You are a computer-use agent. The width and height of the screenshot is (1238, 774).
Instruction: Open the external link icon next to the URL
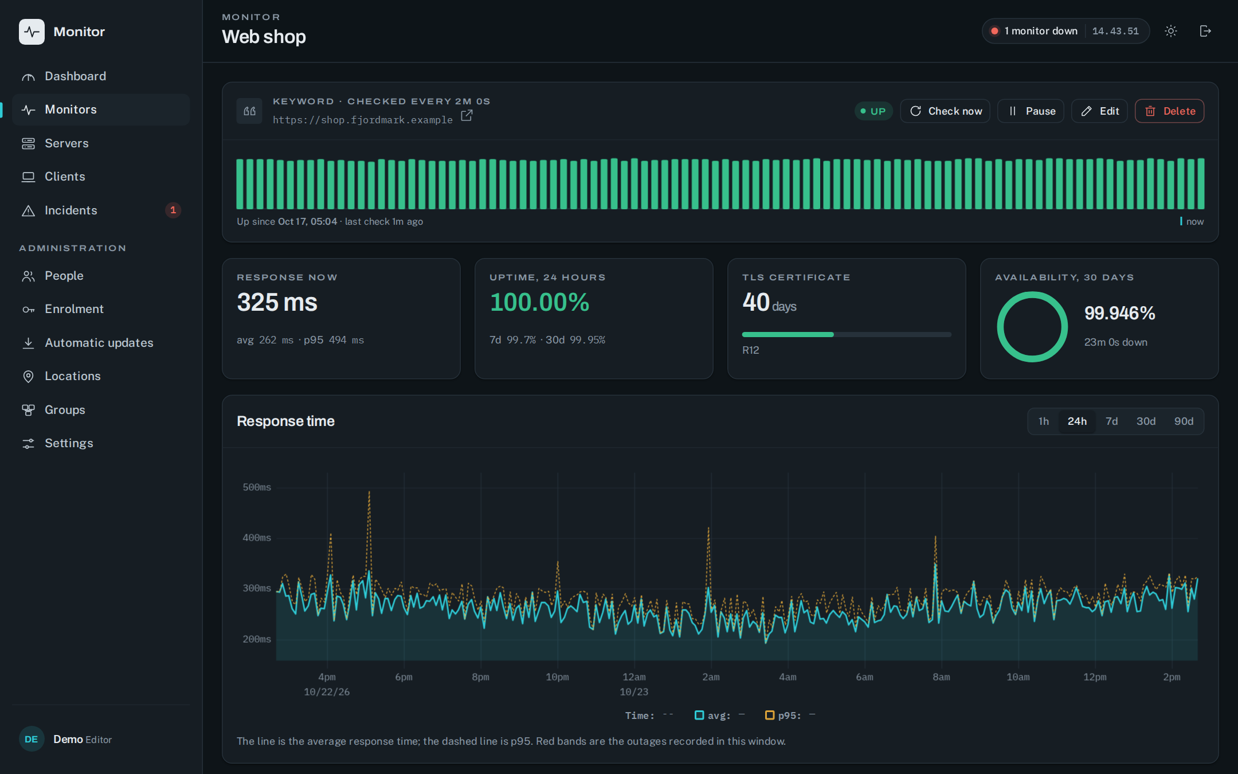[467, 116]
